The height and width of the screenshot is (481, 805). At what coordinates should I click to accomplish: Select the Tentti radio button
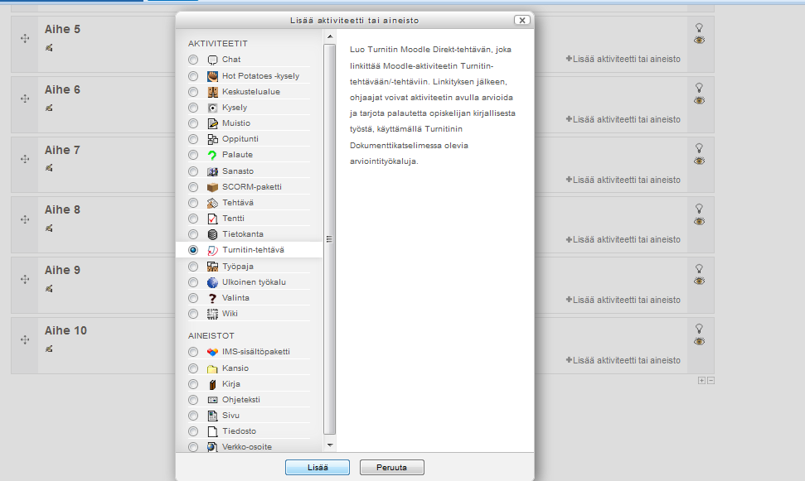coord(193,219)
